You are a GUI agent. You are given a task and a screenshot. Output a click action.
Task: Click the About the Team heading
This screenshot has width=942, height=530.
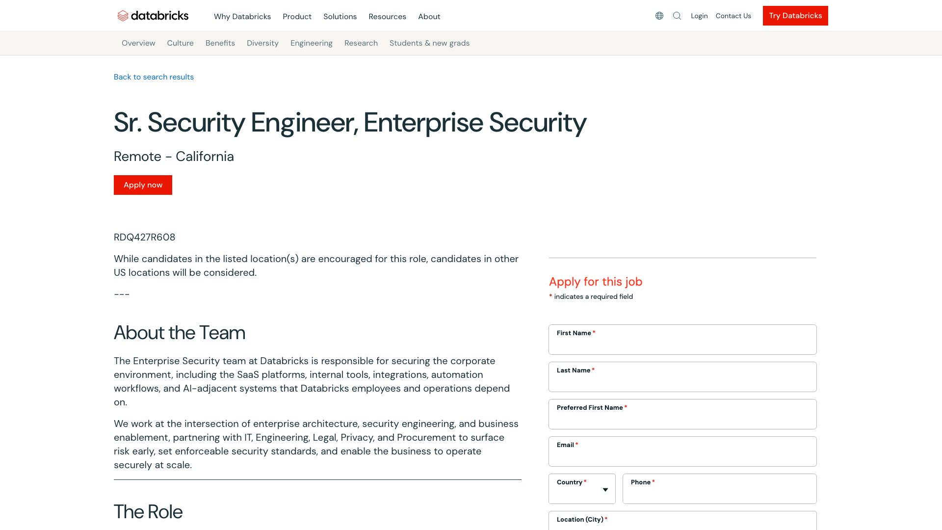pos(180,333)
